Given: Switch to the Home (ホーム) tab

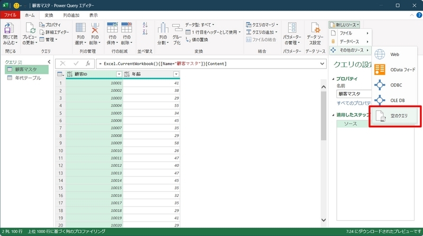Looking at the screenshot, I should pos(30,15).
